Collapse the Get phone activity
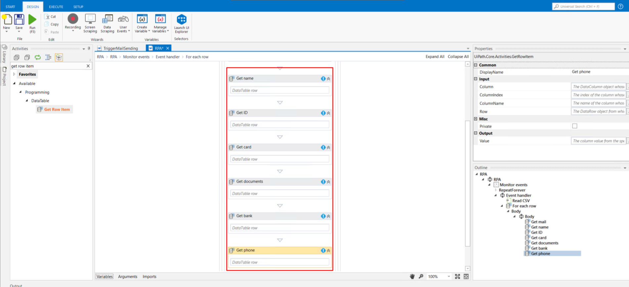629x287 pixels. pyautogui.click(x=329, y=250)
